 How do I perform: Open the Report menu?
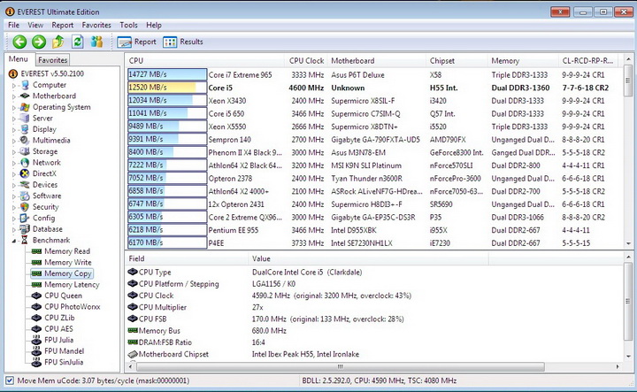[x=63, y=25]
